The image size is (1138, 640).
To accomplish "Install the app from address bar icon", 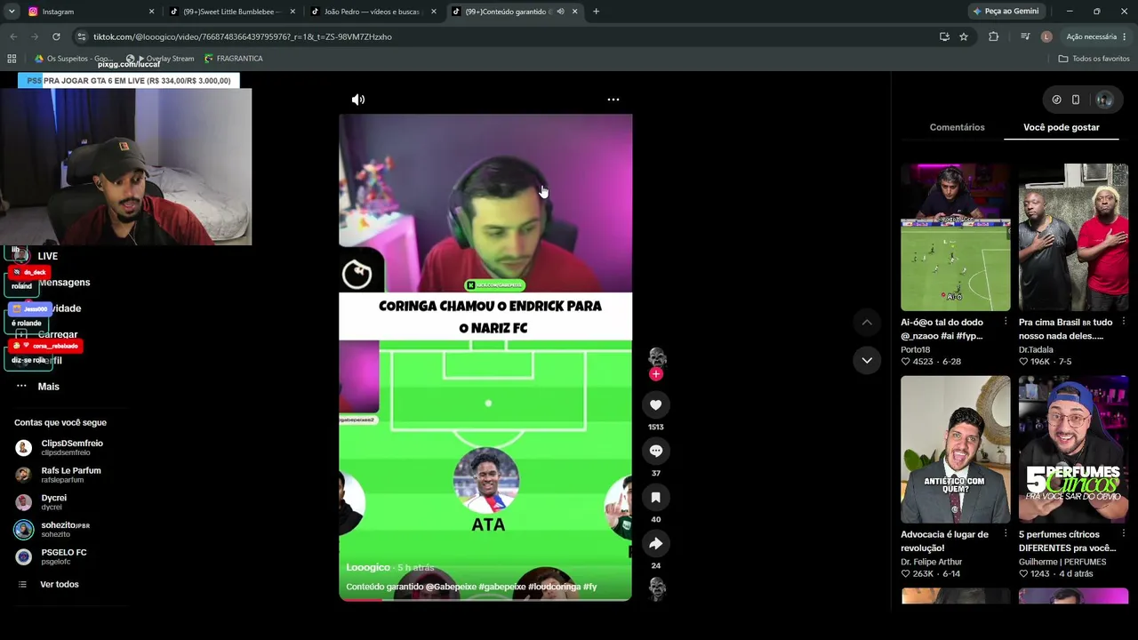I will click(944, 36).
